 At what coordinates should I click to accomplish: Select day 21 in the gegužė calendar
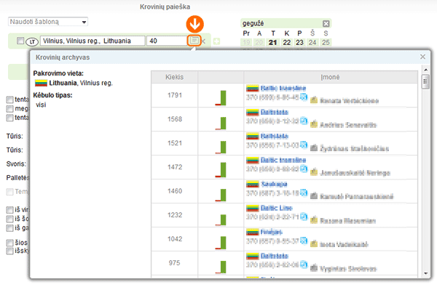tap(272, 43)
